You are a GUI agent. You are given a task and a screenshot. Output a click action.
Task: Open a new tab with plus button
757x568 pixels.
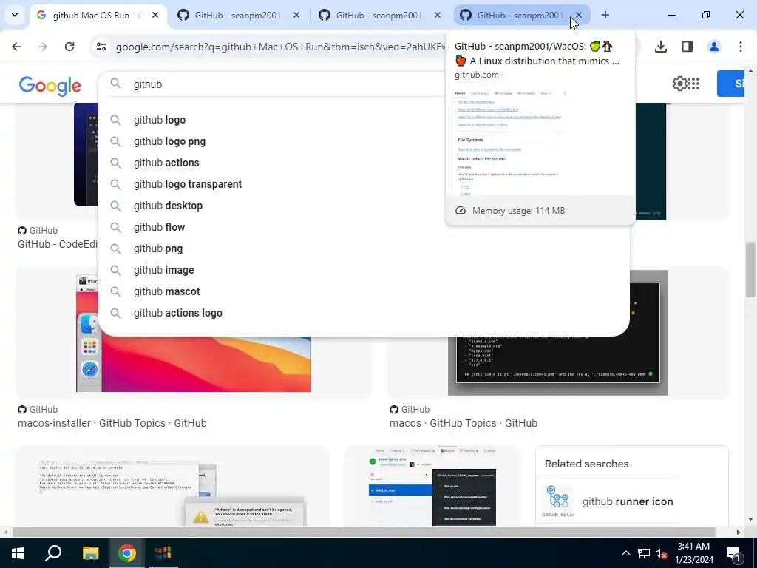tap(605, 15)
